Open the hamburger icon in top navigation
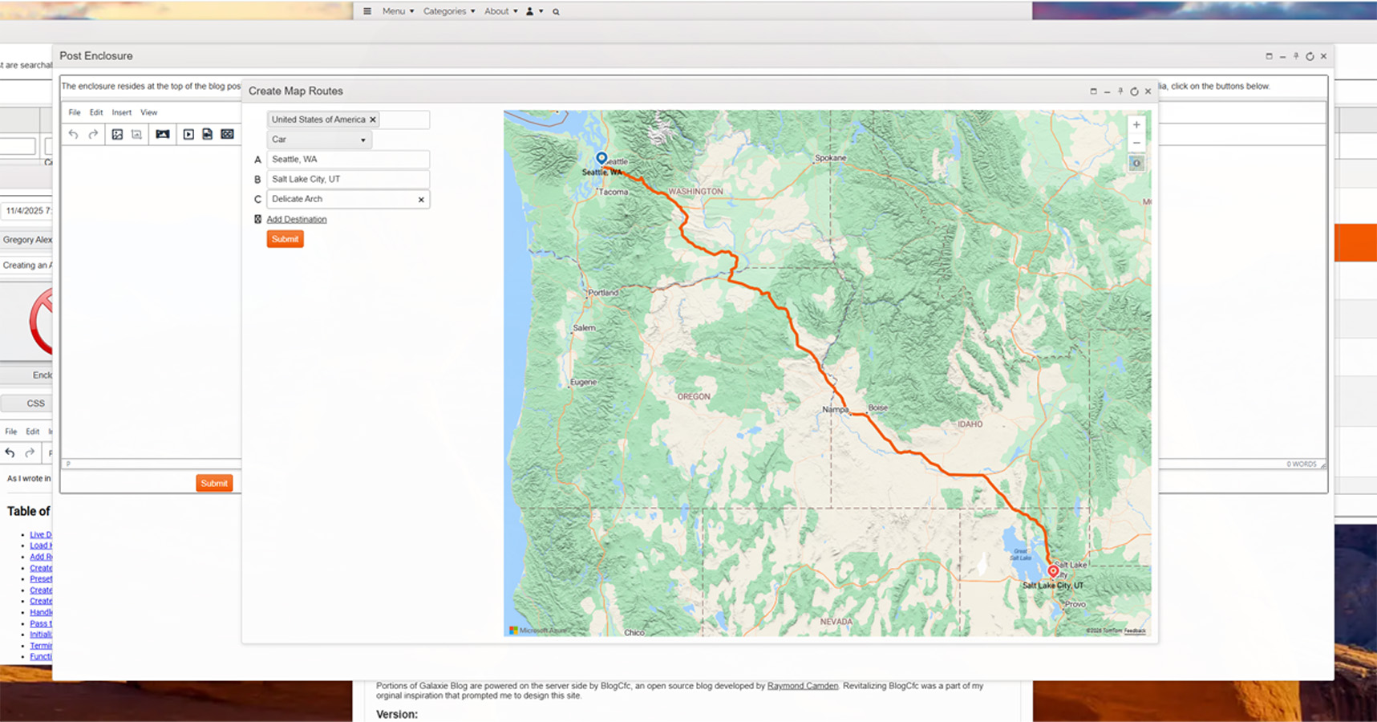1377x722 pixels. click(367, 11)
